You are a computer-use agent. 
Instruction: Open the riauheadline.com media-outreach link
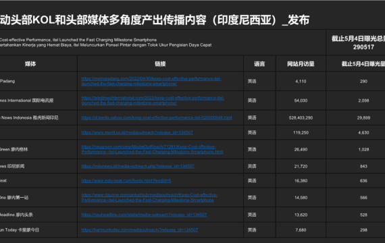144,215
